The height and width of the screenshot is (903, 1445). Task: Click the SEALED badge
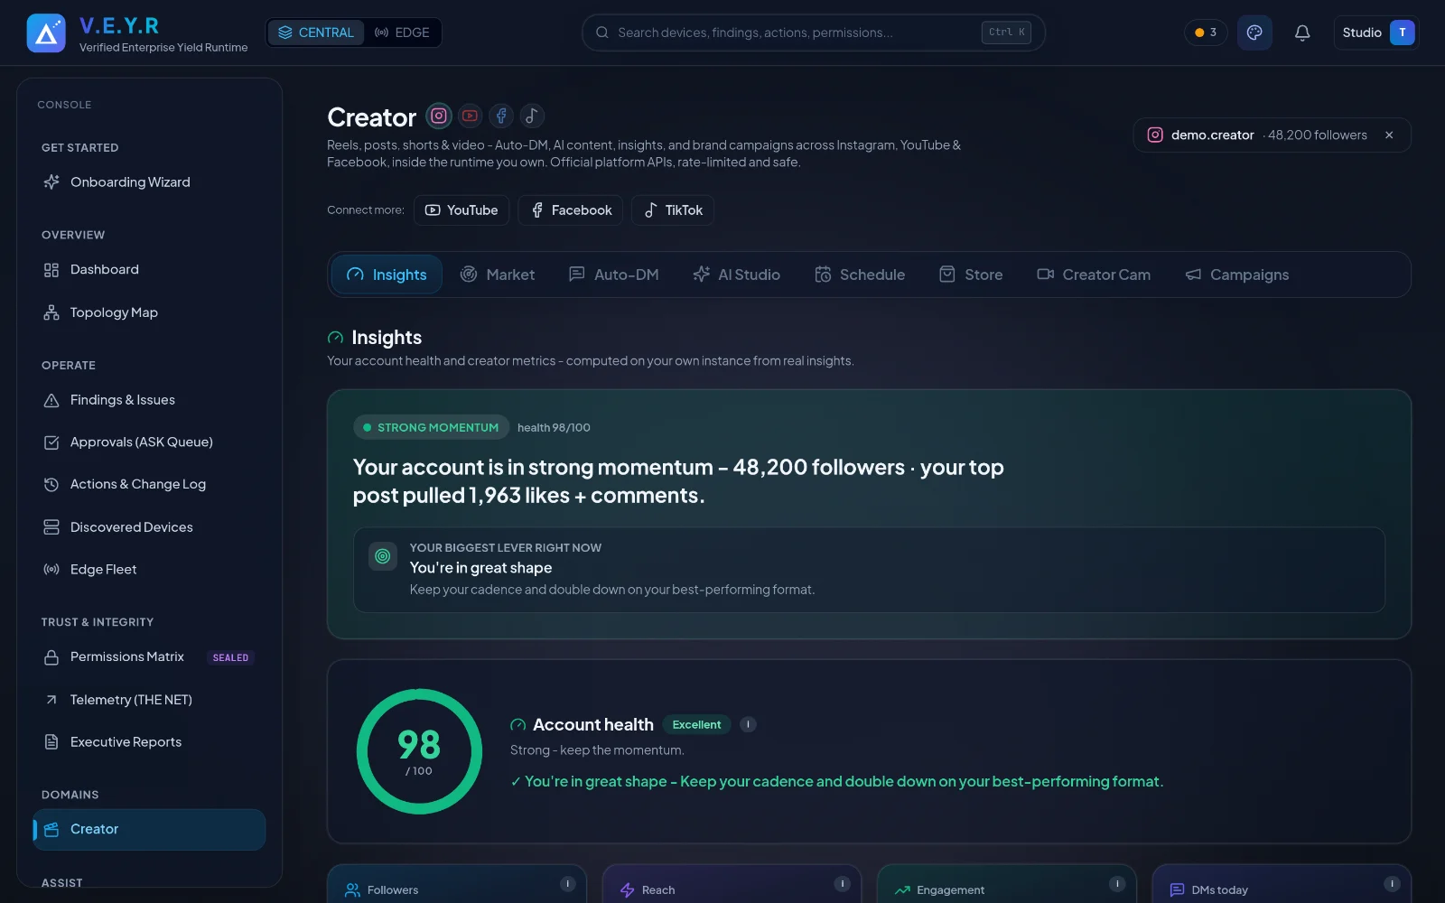coord(230,657)
